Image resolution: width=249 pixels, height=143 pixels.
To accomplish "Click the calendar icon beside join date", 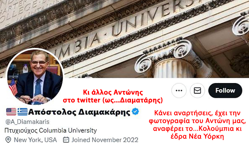I will (66, 140).
